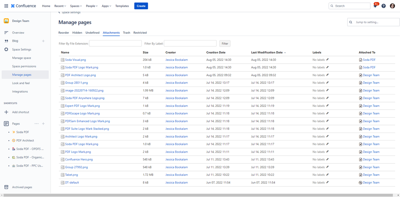Switch to the Hidden tab
400x197 pixels.
[77, 33]
